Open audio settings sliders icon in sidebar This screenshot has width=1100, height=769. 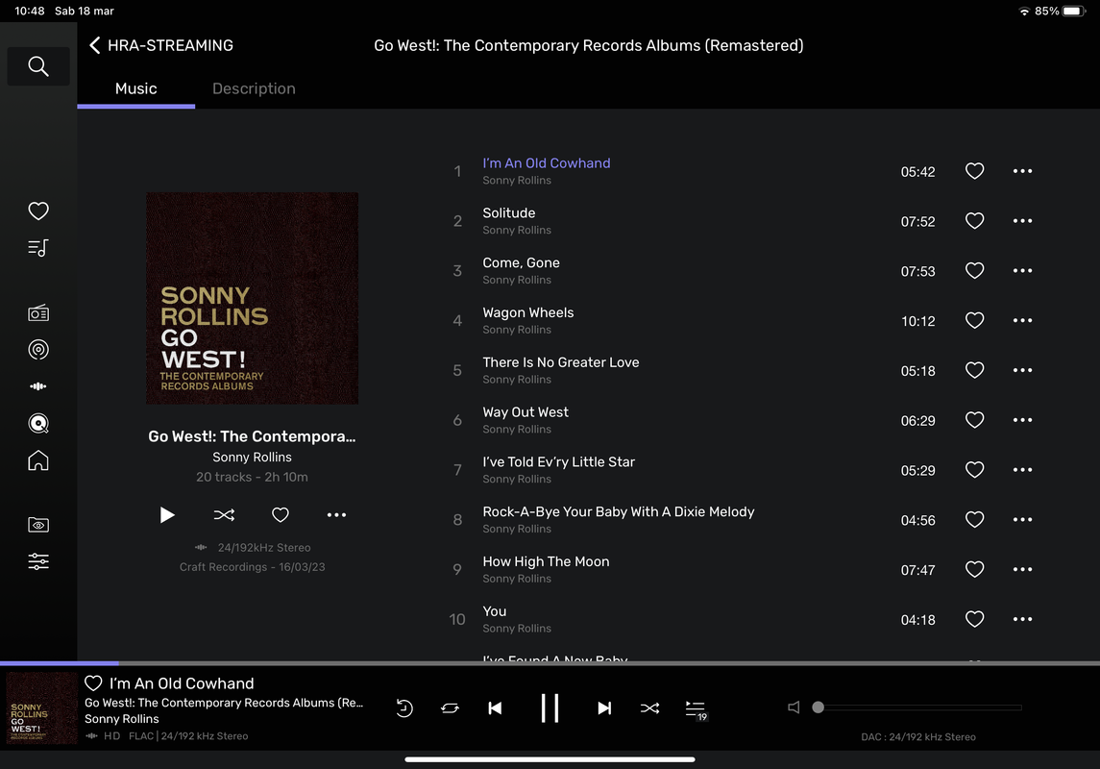point(37,561)
